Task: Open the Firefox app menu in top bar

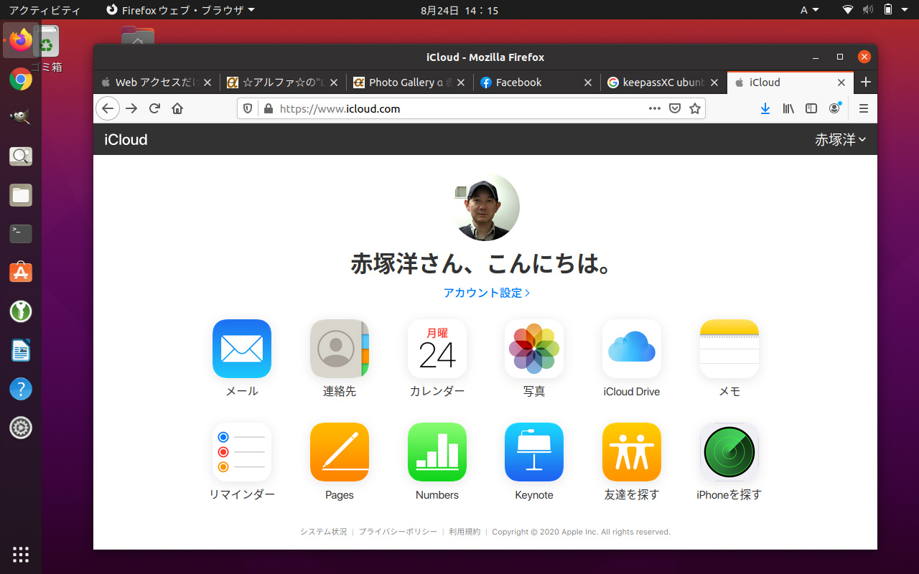Action: point(180,10)
